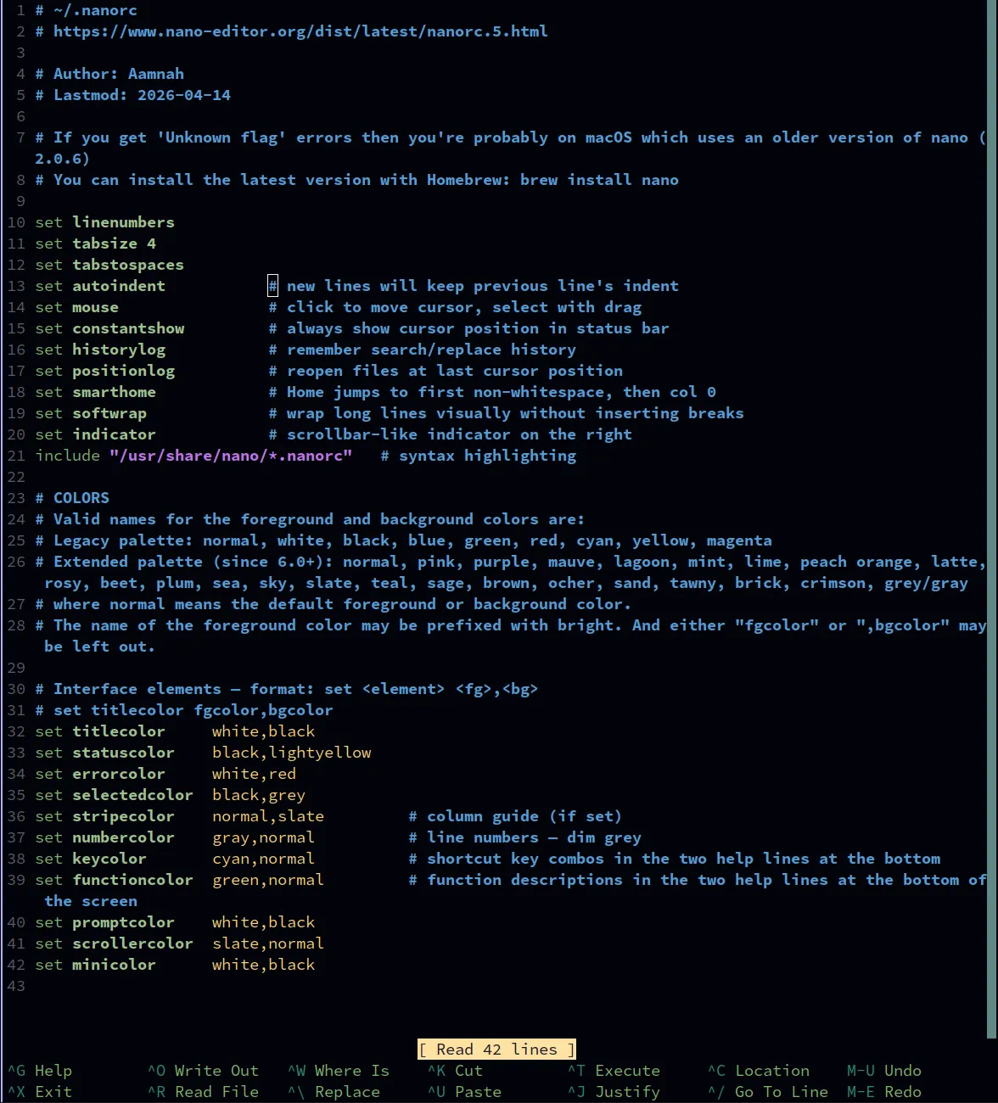
Task: Click 'gray,normal' numbercolor value
Action: [264, 837]
